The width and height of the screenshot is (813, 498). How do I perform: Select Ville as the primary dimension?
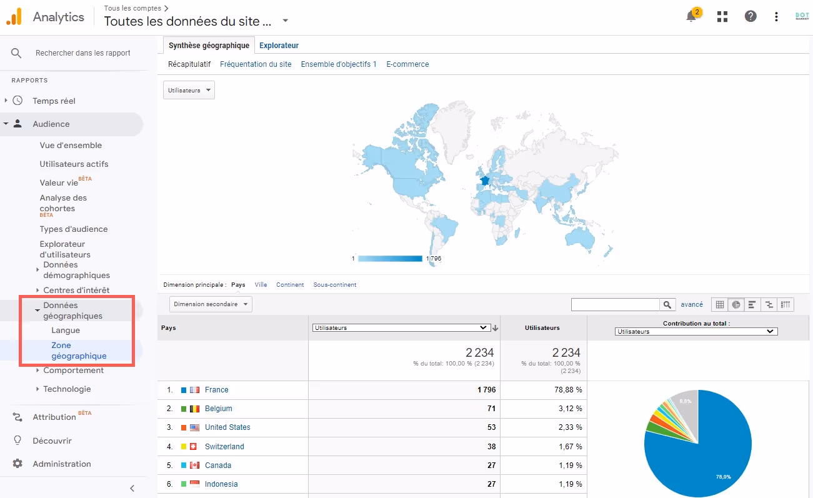pyautogui.click(x=261, y=284)
